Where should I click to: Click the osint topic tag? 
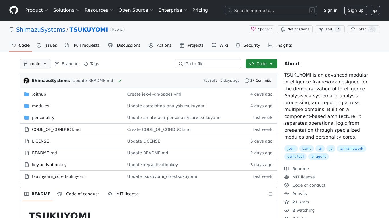pos(306,149)
